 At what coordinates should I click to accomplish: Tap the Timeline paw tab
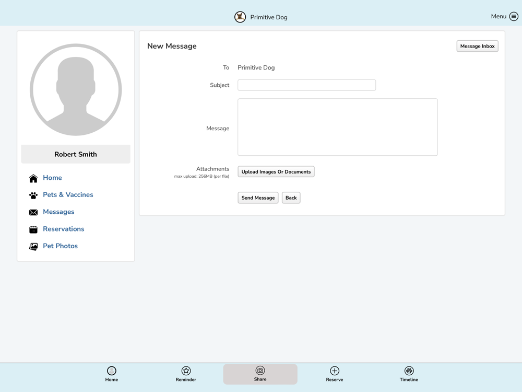[x=409, y=374]
